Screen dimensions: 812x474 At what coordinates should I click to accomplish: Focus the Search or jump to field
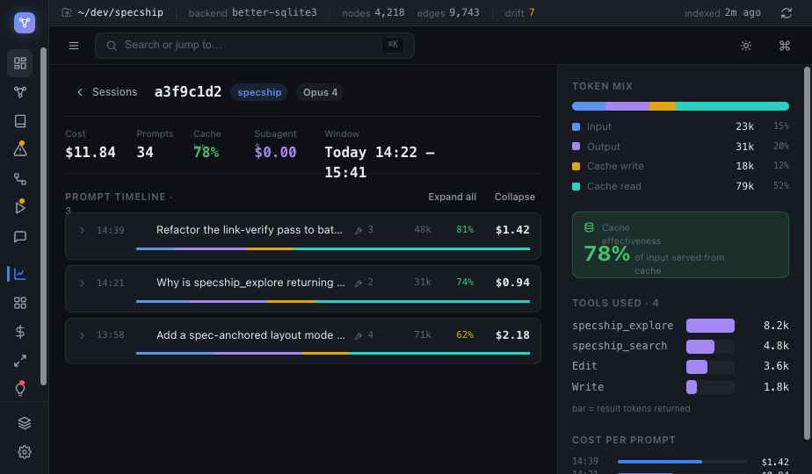[x=254, y=46]
